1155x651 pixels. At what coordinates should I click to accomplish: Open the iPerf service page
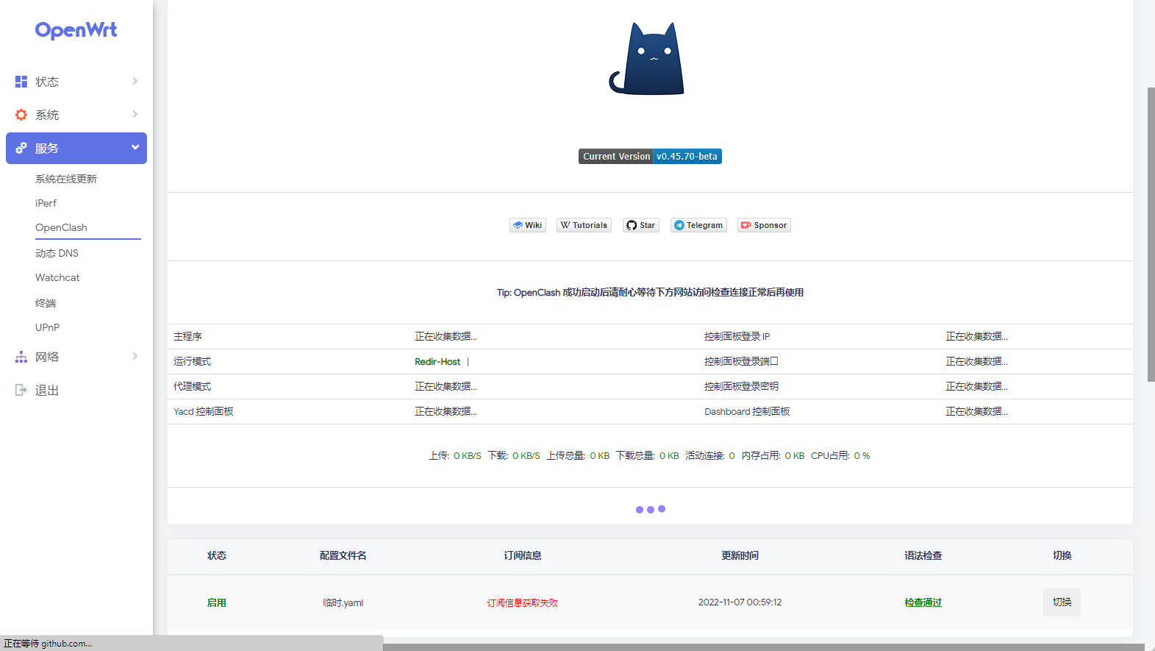pos(46,203)
